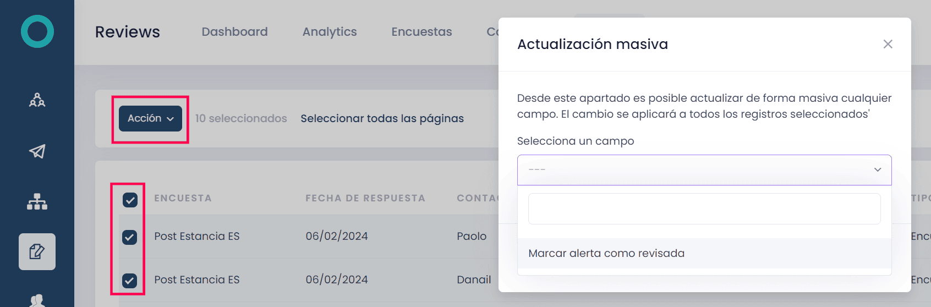Open the edit-note reviews sidebar icon
931x307 pixels.
[x=37, y=251]
